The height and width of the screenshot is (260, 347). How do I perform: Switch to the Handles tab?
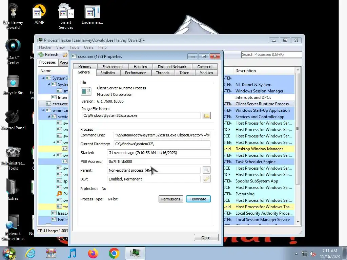140,67
